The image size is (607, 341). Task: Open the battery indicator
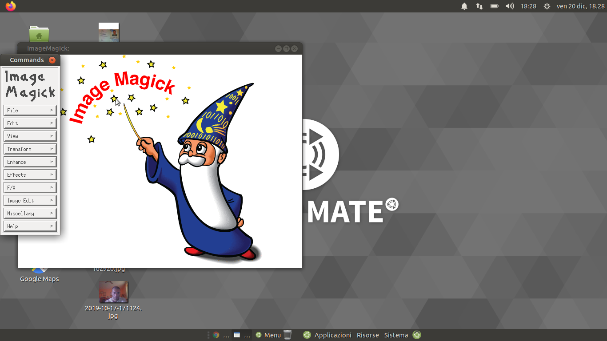495,6
